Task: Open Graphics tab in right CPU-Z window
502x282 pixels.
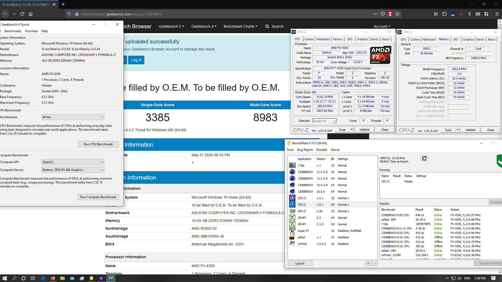Action: [x=468, y=39]
